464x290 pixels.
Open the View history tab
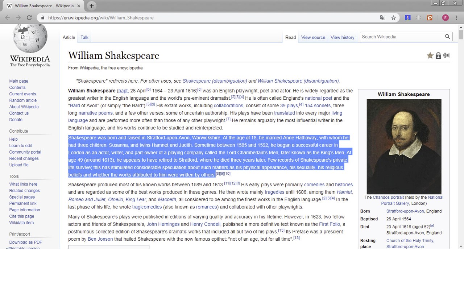(343, 37)
